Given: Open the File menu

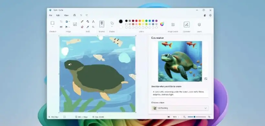Looking at the screenshot, I should coord(50,16).
